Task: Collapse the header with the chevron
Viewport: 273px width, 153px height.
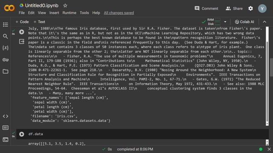Action: [264, 22]
